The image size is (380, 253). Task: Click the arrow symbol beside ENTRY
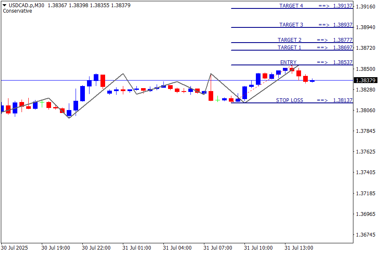322,62
